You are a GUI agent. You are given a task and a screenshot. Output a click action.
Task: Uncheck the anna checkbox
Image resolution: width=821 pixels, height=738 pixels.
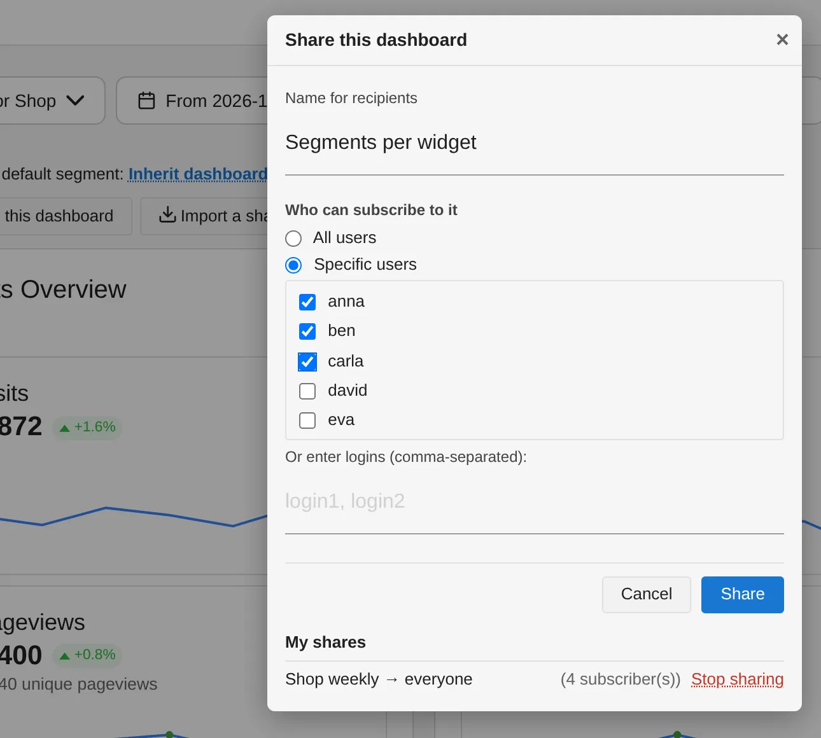307,302
